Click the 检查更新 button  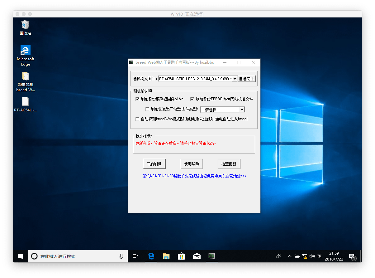click(x=229, y=164)
